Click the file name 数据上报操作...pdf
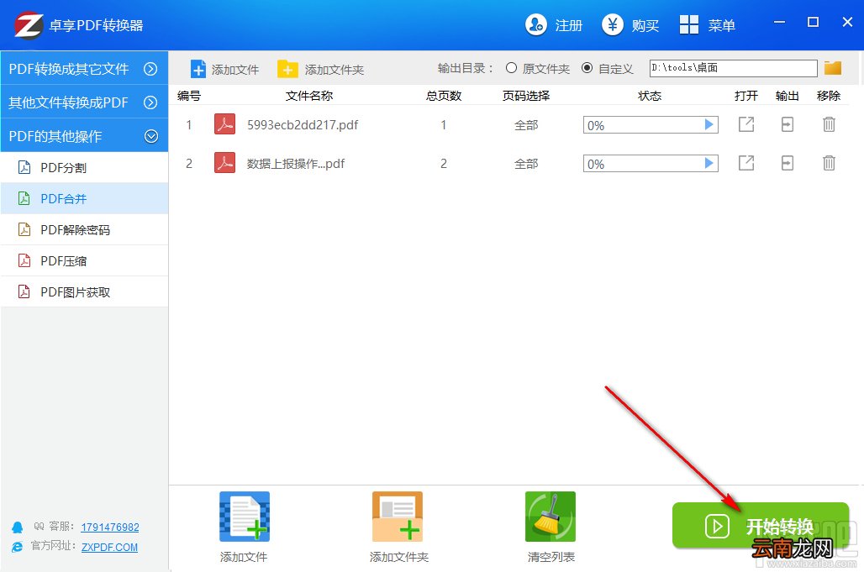864x572 pixels. [x=296, y=164]
